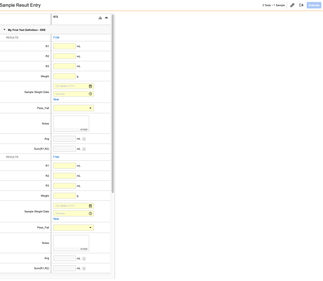
Task: Click the binoculars icon in the S72 column
Action: pos(106,18)
